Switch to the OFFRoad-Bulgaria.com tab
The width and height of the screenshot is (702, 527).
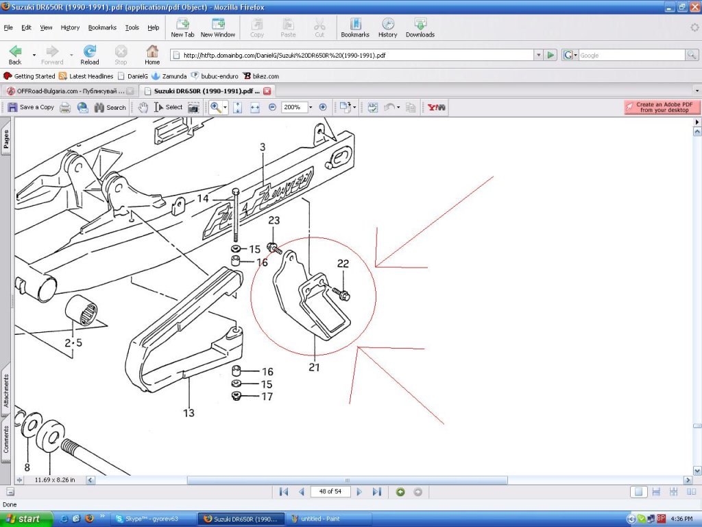pos(65,91)
